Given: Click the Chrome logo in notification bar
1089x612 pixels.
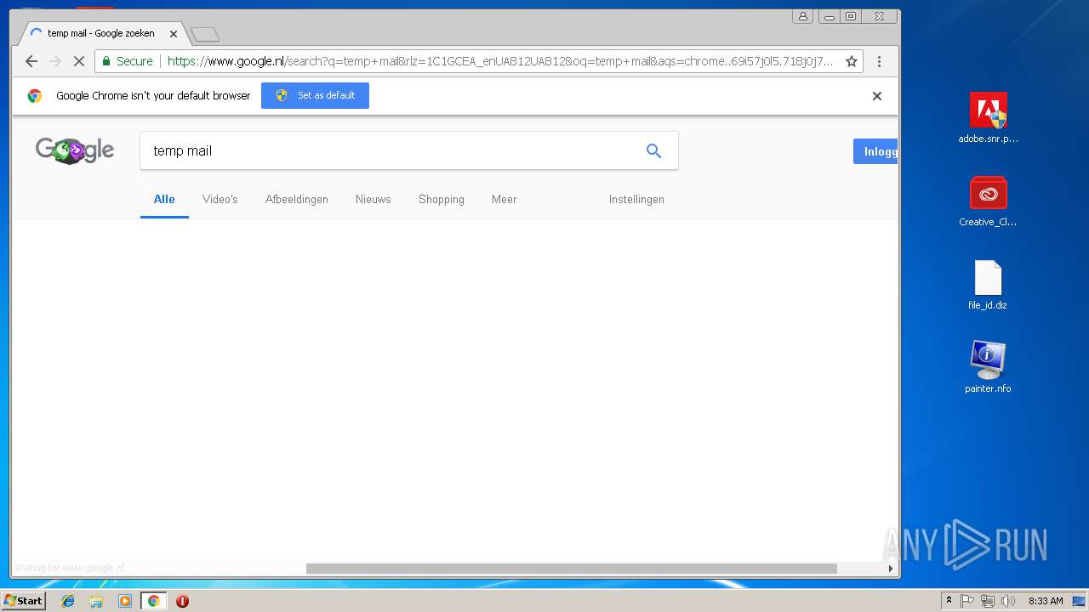Looking at the screenshot, I should tap(35, 96).
